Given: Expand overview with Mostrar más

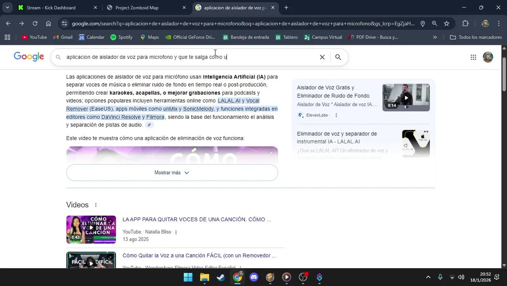Looking at the screenshot, I should click(x=172, y=173).
